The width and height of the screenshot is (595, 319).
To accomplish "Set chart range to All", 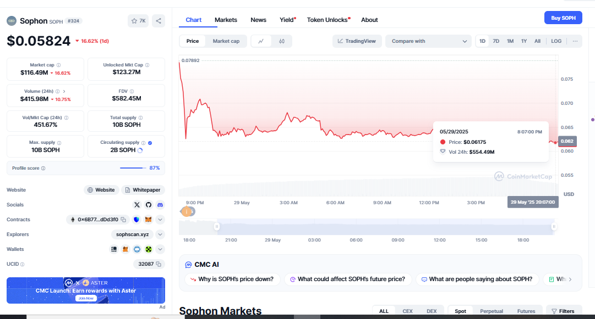I will (x=537, y=41).
